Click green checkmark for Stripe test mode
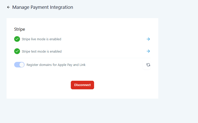The height and width of the screenshot is (123, 198). (x=17, y=51)
